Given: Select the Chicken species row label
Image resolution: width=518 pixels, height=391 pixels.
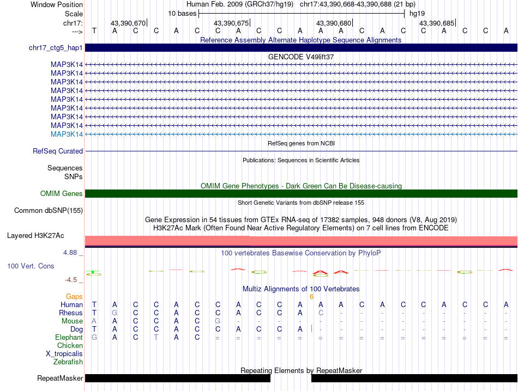Looking at the screenshot, I should point(70,345).
